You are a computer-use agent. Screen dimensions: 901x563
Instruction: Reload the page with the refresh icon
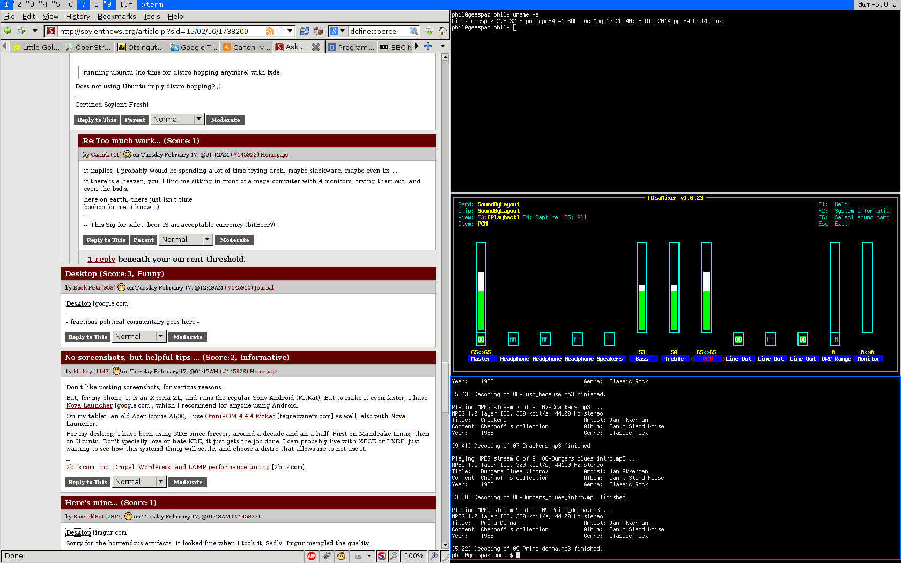pos(304,31)
